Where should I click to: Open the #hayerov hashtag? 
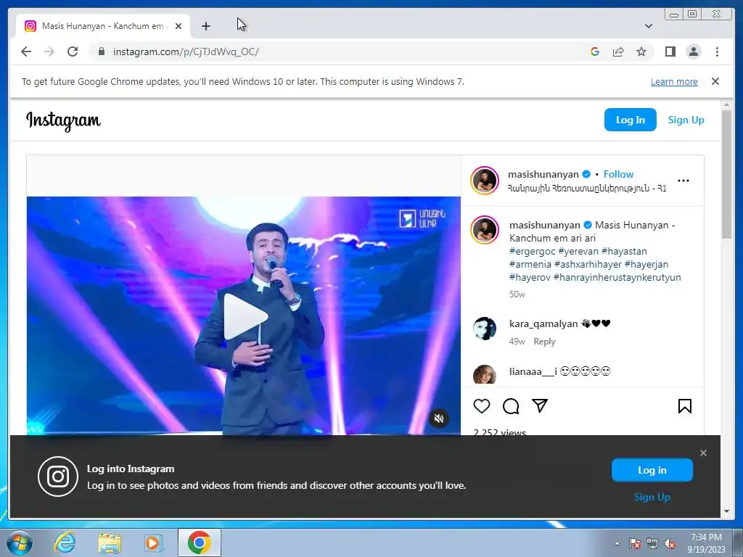tap(530, 278)
